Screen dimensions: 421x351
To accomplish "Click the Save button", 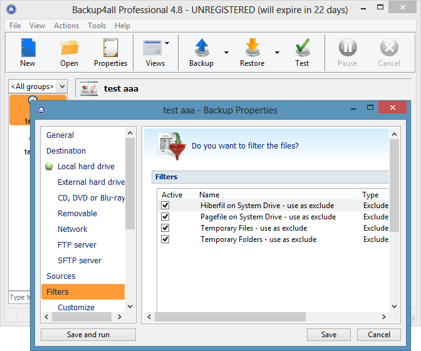I will (329, 335).
